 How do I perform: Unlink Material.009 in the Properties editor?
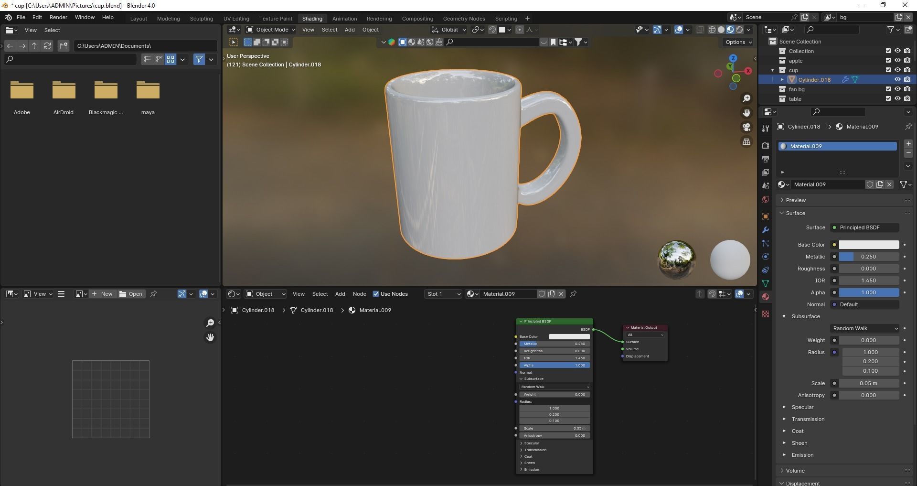coord(889,184)
